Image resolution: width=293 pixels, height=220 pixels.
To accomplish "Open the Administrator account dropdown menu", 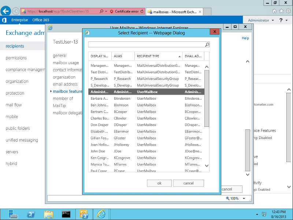I will 263,20.
